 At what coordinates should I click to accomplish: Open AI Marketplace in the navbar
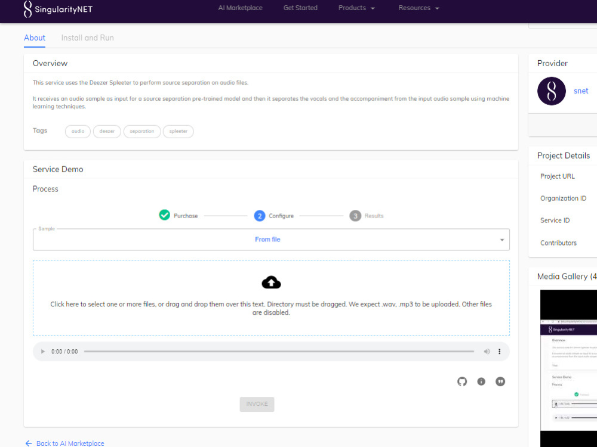coord(240,8)
